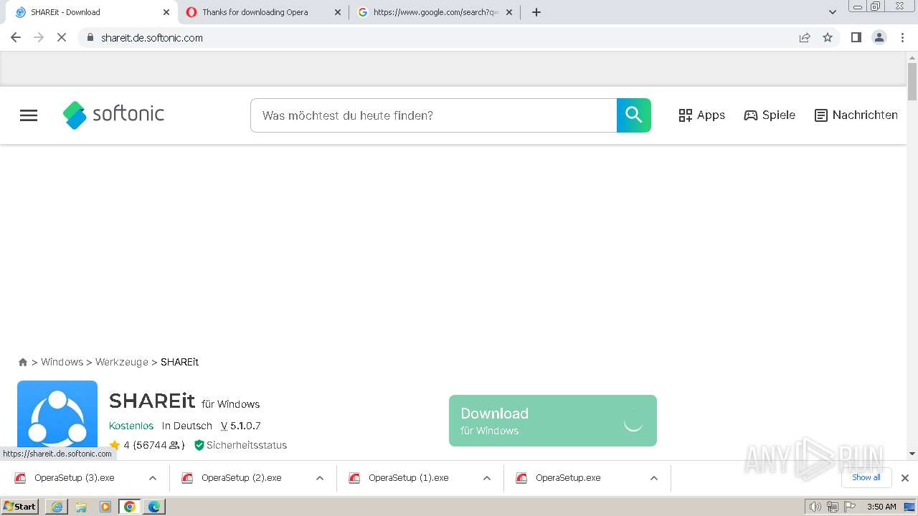Open OperaSetup (1).exe download item

[x=409, y=478]
